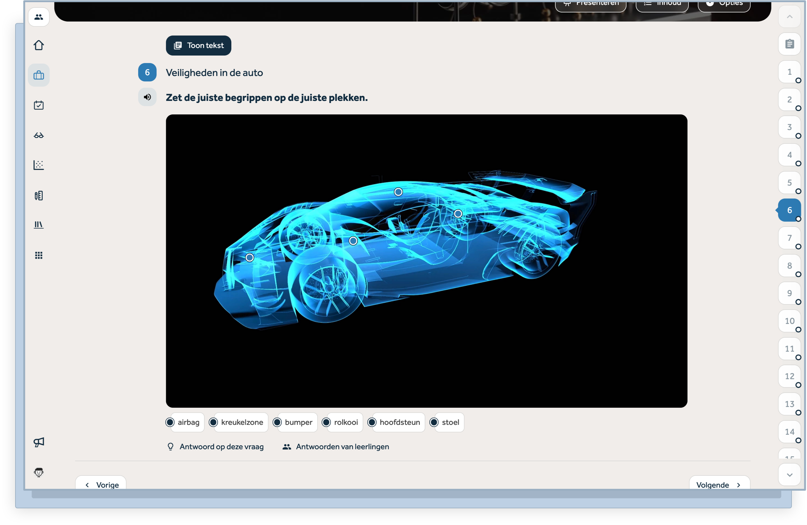Image resolution: width=807 pixels, height=525 pixels.
Task: Jump to question 9 in navigator
Action: point(789,293)
